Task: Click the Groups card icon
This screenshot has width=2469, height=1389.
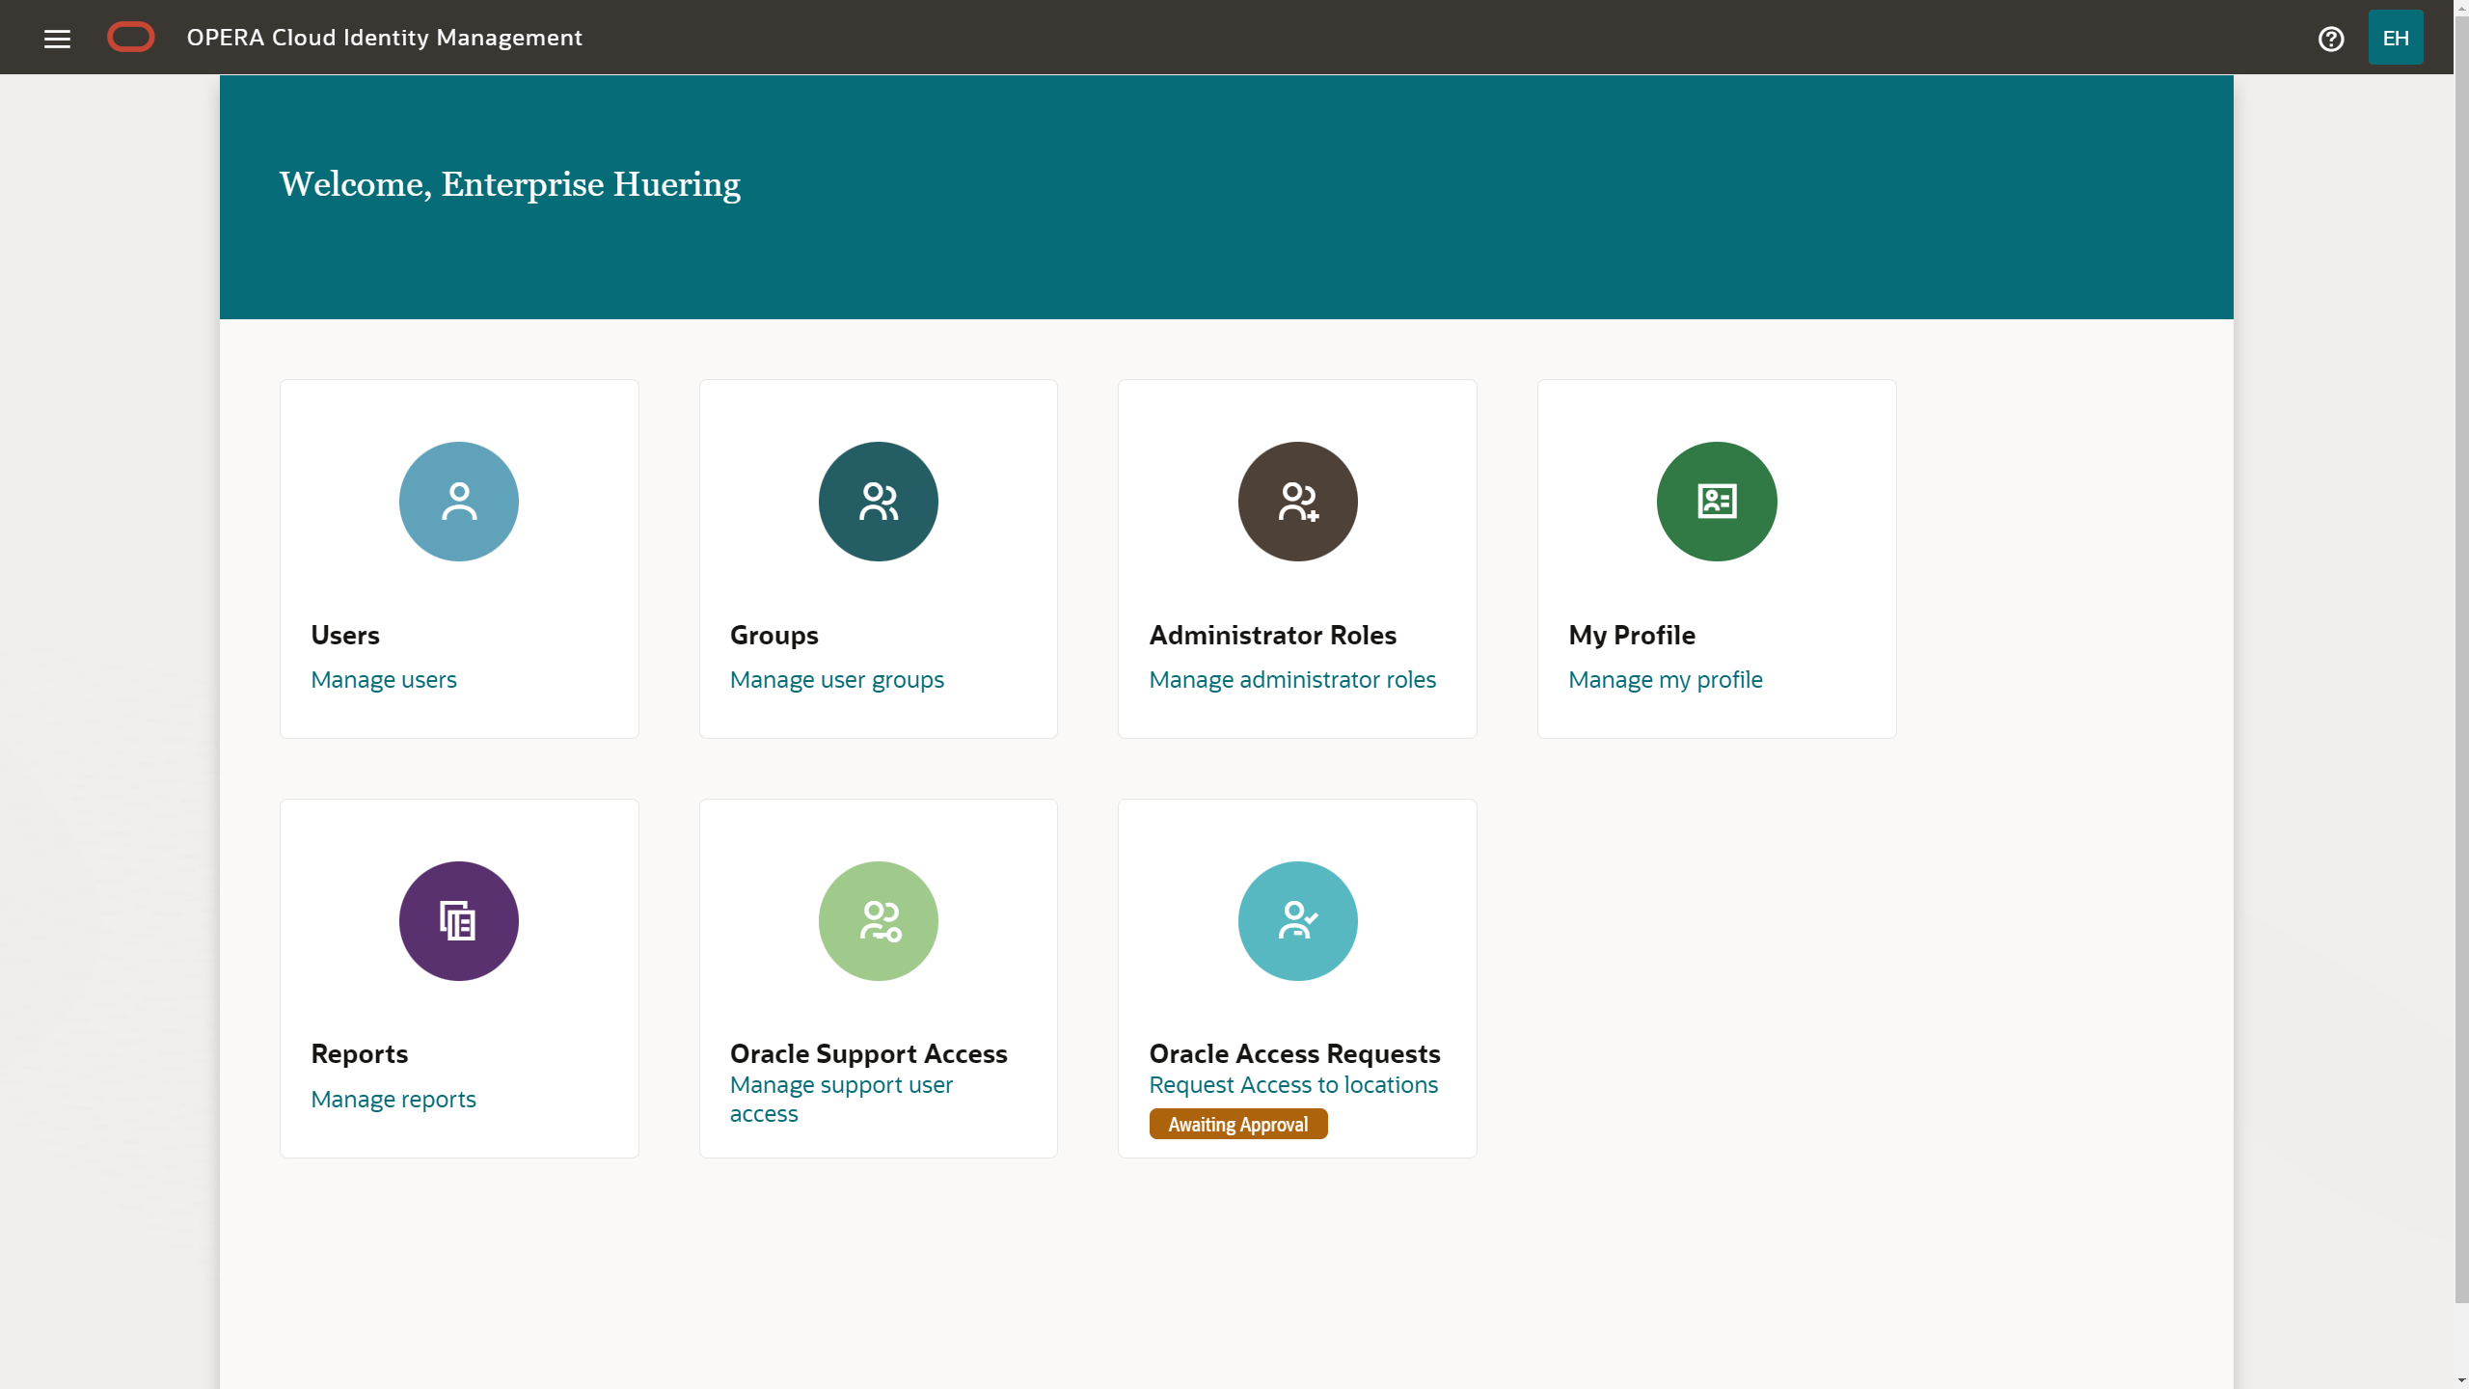Action: point(877,501)
